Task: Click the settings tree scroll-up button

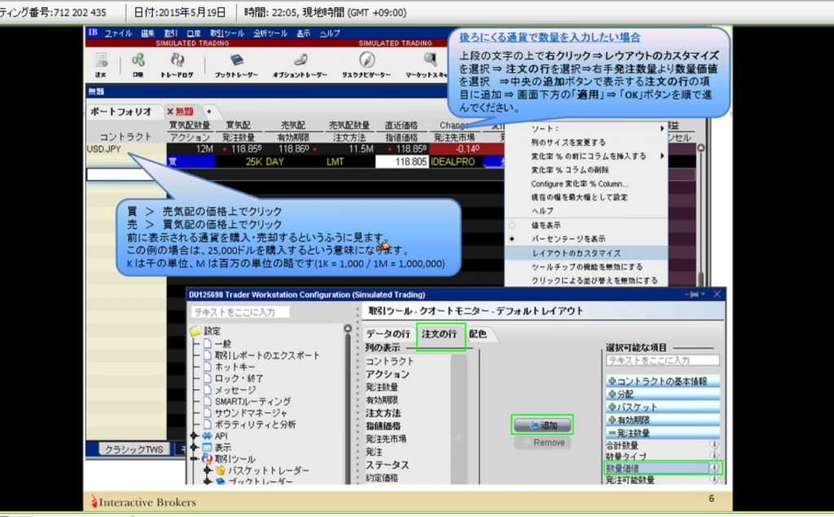Action: [x=348, y=329]
